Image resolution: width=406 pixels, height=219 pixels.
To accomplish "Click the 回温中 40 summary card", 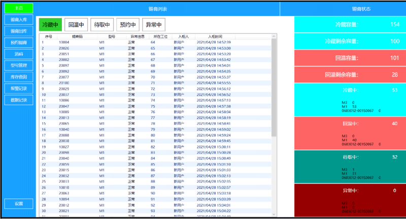I will (350, 133).
